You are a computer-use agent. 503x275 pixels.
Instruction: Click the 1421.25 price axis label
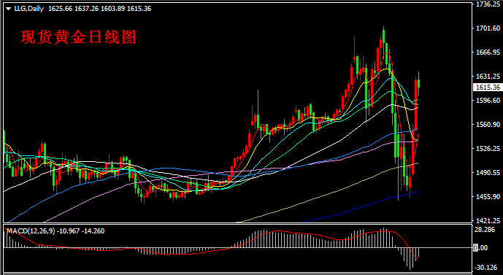pyautogui.click(x=488, y=220)
